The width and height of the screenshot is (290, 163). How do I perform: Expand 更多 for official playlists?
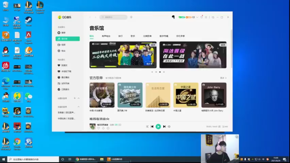pos(223,78)
